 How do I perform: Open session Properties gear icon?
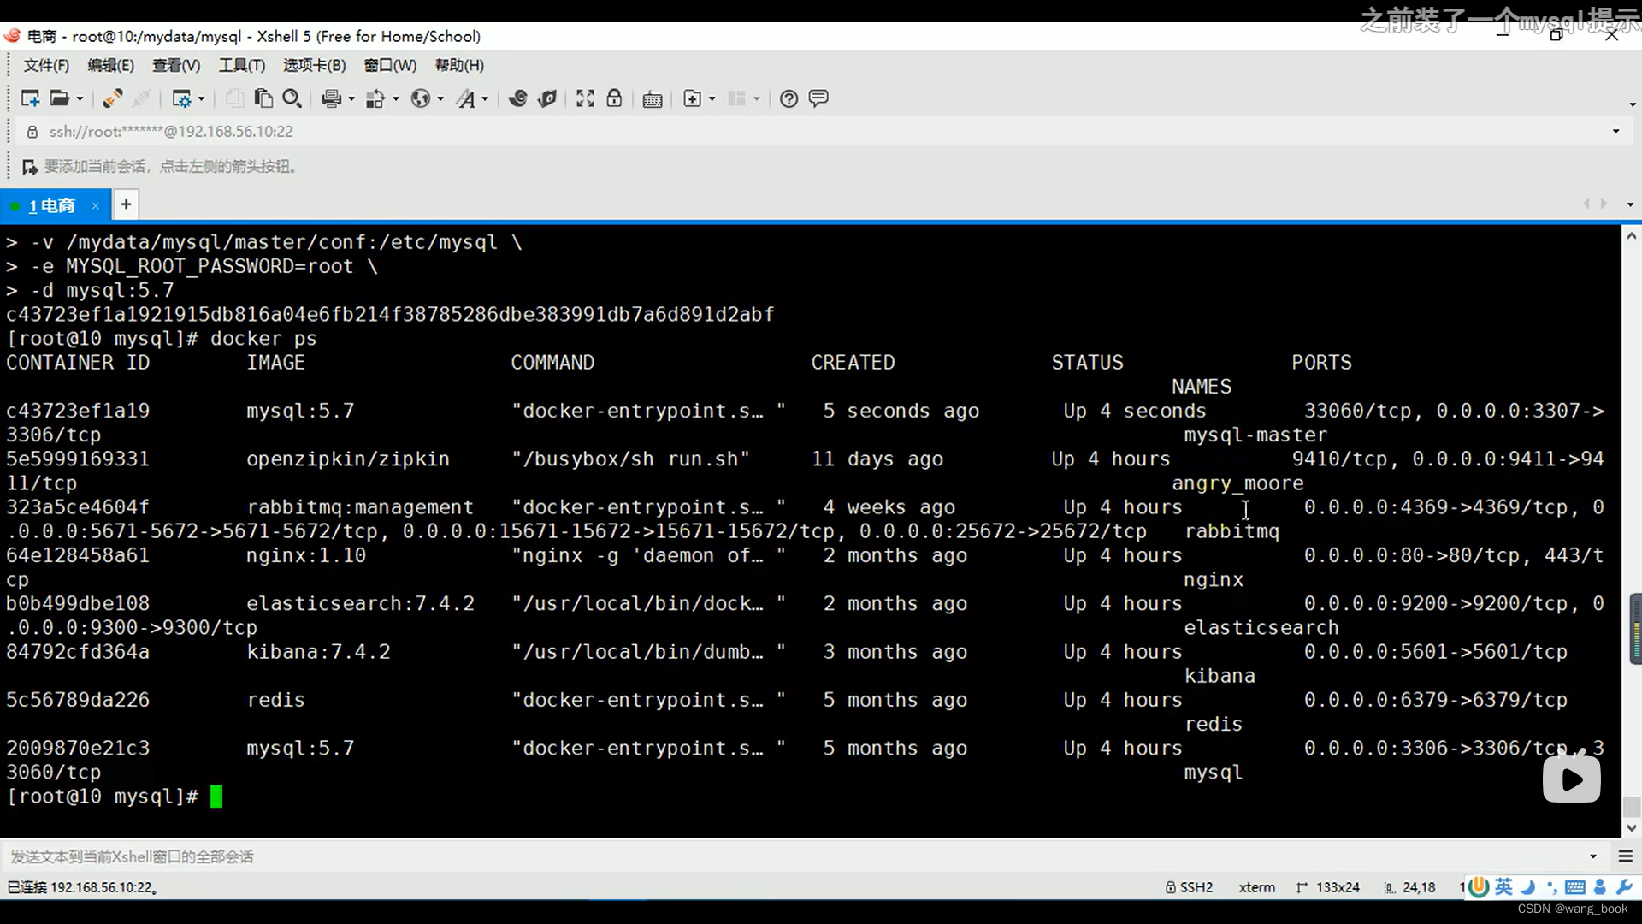point(181,98)
